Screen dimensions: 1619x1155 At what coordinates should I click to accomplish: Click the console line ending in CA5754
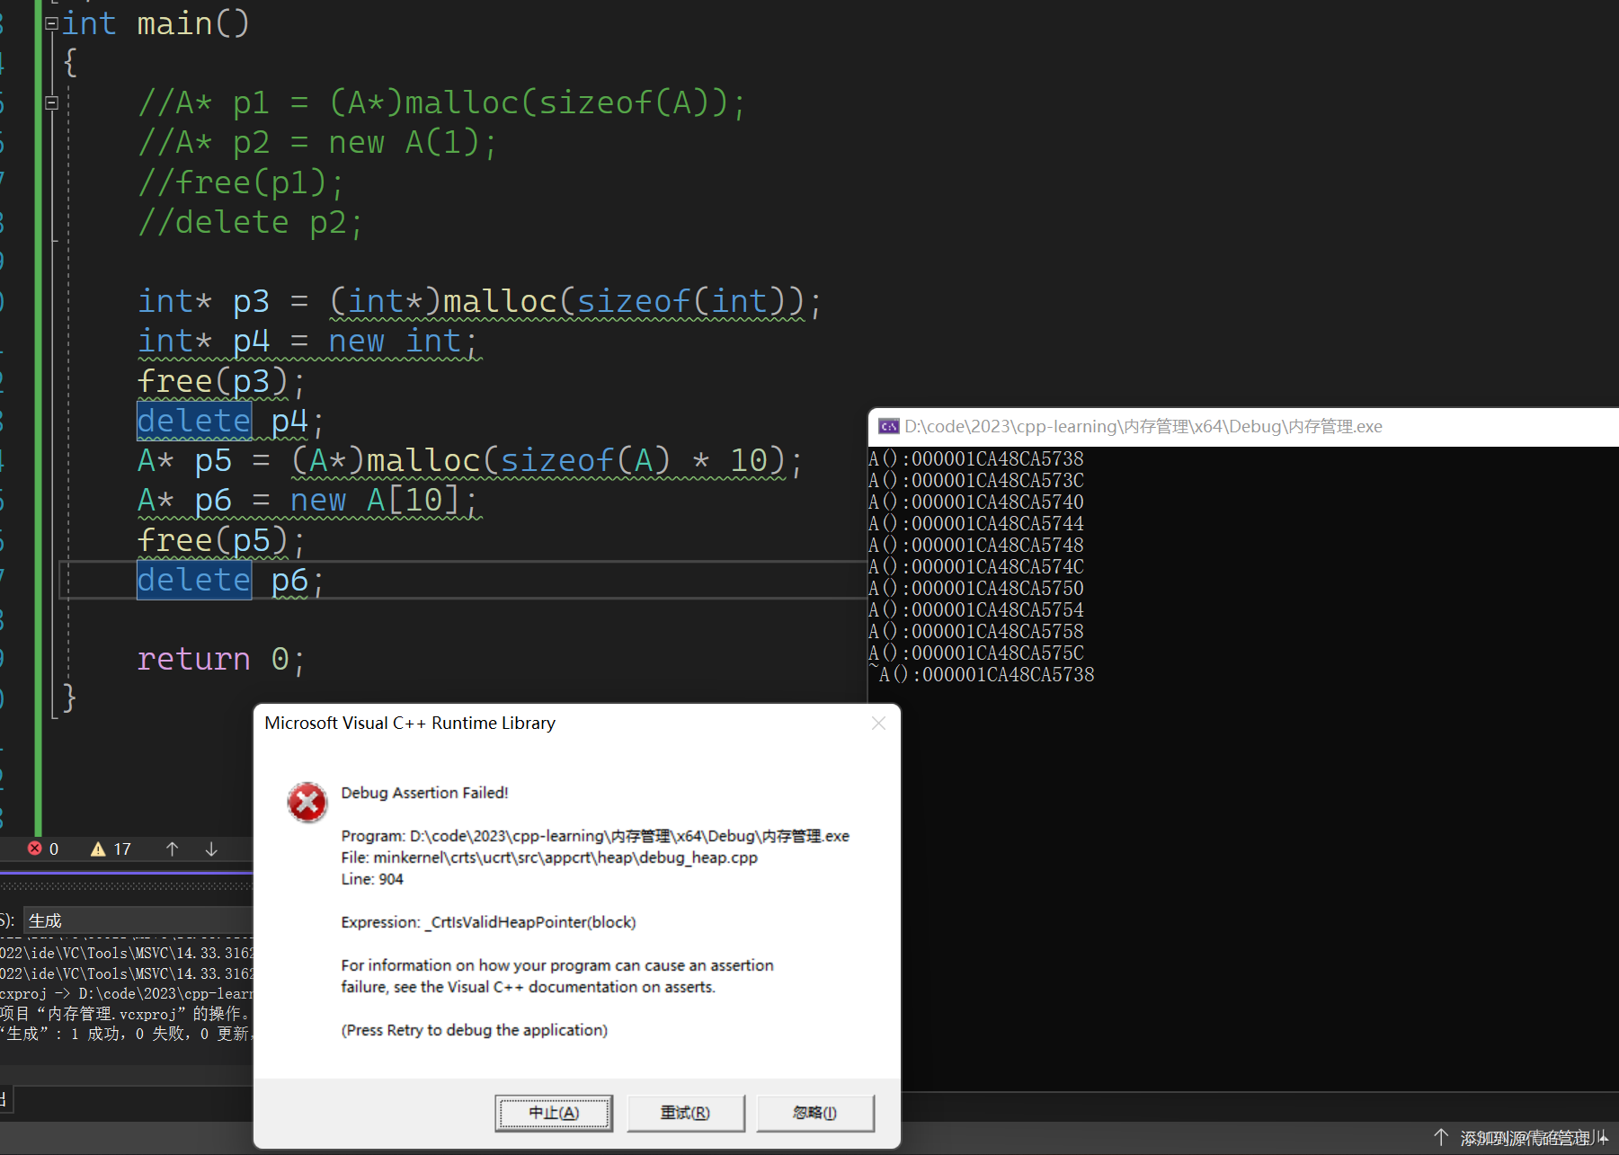click(976, 609)
